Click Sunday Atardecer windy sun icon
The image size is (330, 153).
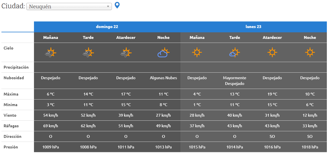click(x=126, y=53)
